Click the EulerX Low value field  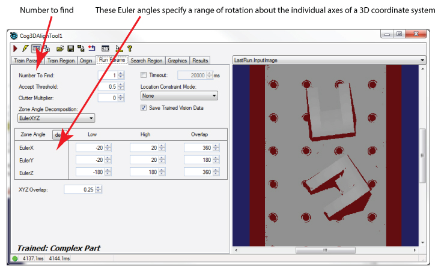[x=88, y=147]
